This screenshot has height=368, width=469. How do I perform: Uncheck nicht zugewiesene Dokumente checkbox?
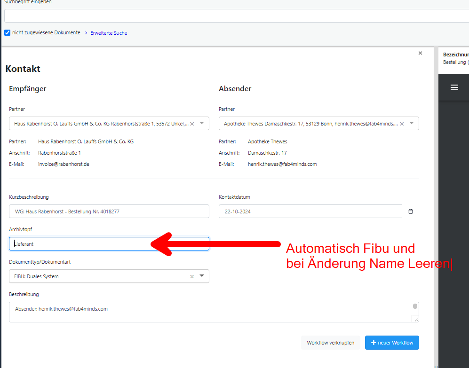(8, 33)
